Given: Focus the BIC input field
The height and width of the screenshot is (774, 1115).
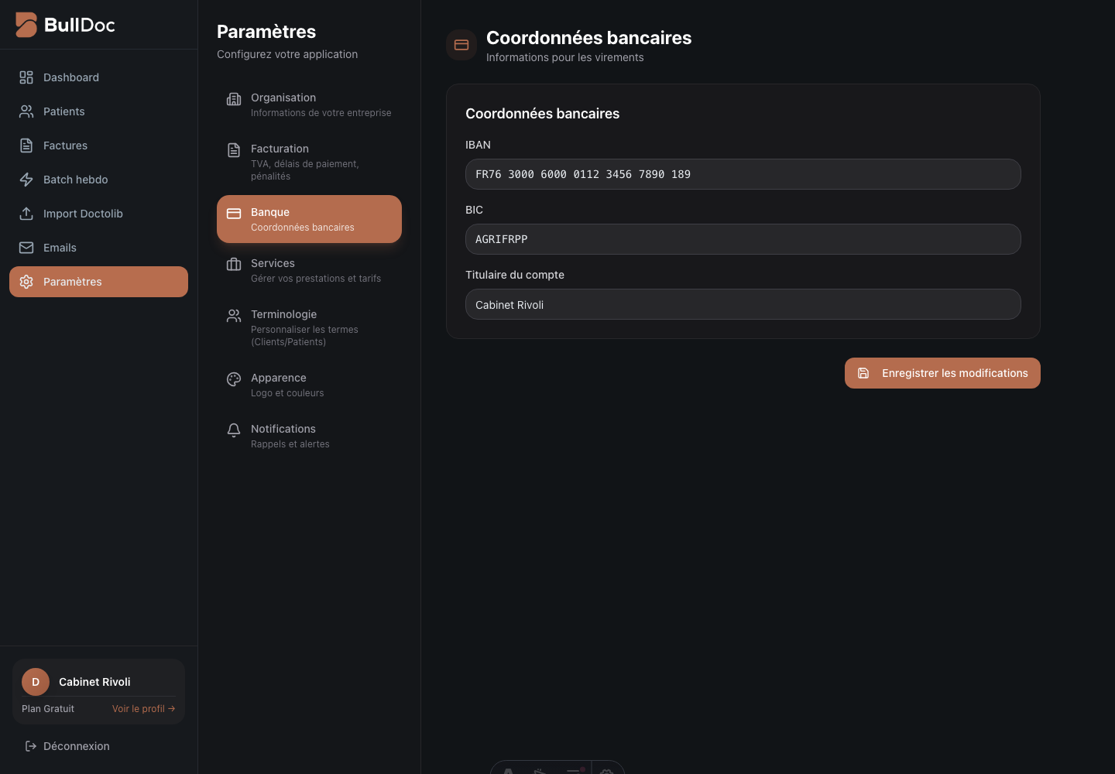Looking at the screenshot, I should point(743,239).
